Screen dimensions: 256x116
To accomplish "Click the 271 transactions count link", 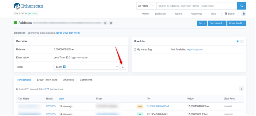I will [x=47, y=89].
